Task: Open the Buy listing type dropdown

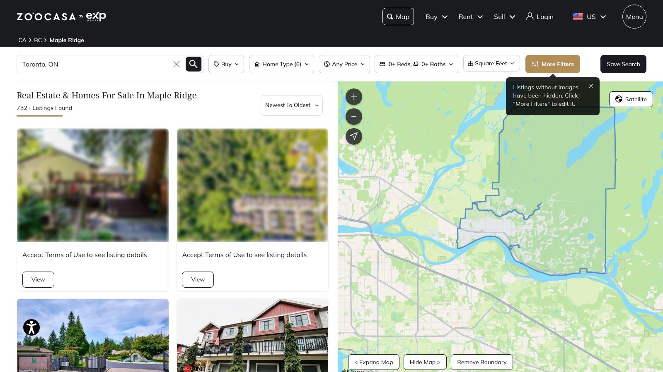Action: pyautogui.click(x=226, y=64)
